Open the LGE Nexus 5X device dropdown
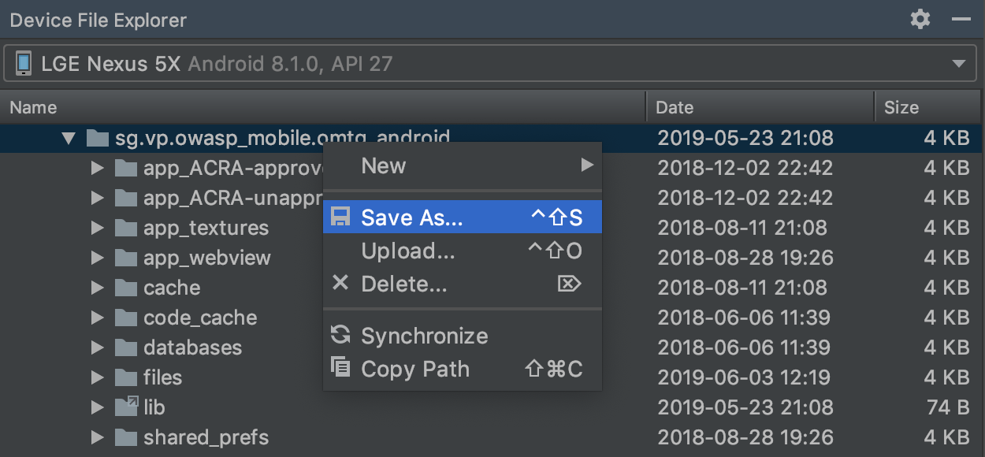Viewport: 985px width, 457px height. (958, 64)
